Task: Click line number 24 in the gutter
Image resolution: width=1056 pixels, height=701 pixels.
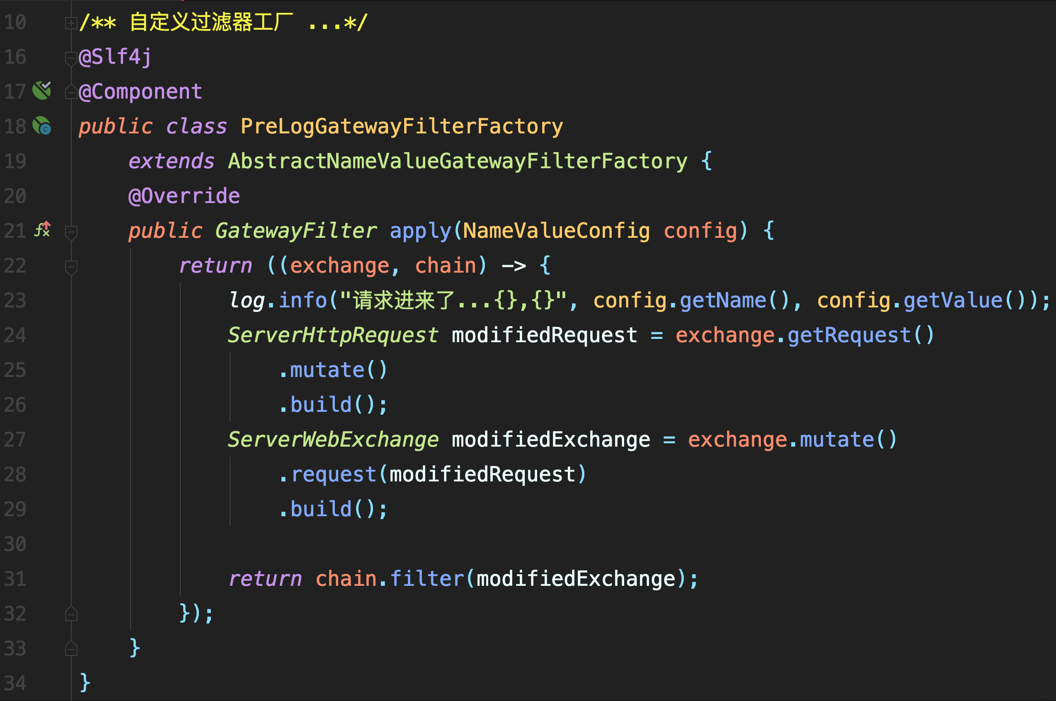Action: [15, 335]
